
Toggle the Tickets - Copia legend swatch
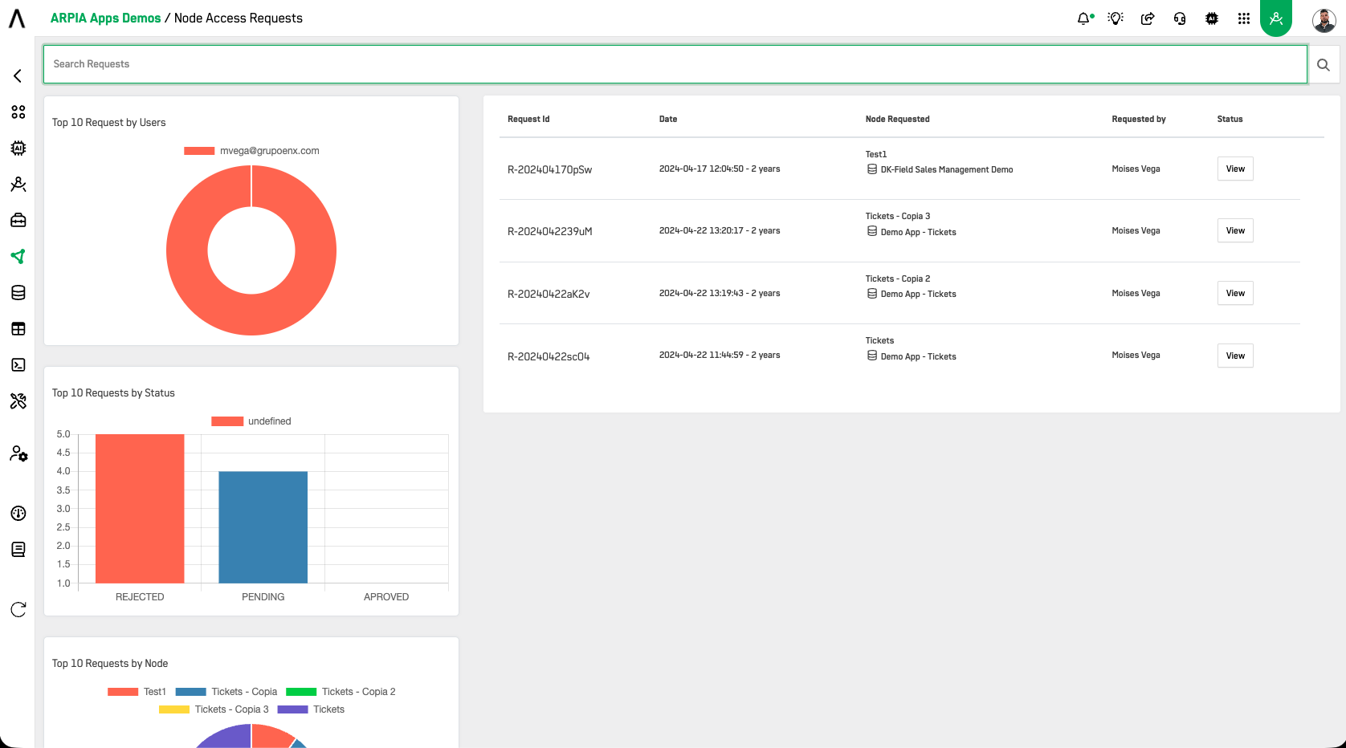tap(191, 692)
